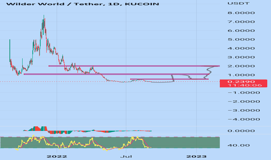Viewport: 271px width, 160px height.
Task: Click the 40.00 oscillator axis label
Action: (238, 145)
